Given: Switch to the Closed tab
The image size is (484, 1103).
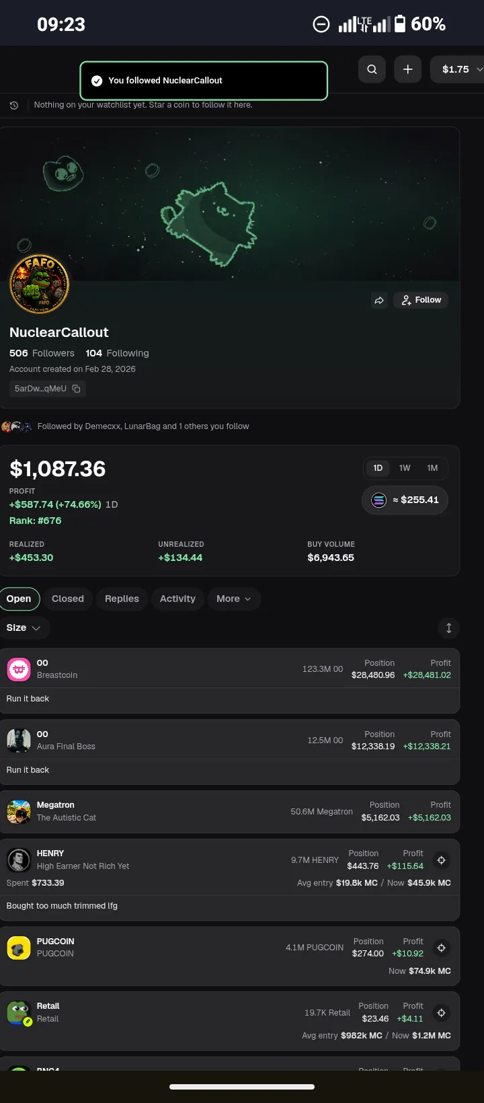Looking at the screenshot, I should click(68, 599).
